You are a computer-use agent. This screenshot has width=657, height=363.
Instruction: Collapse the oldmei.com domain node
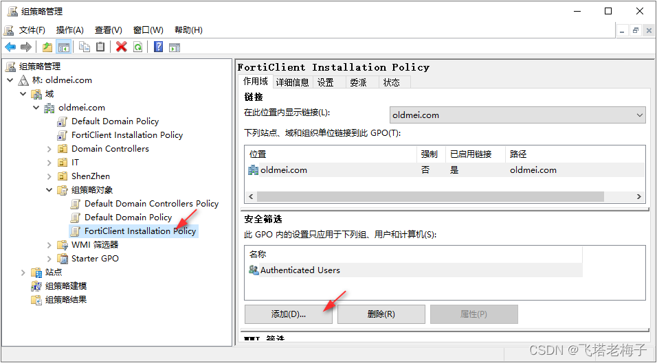36,108
